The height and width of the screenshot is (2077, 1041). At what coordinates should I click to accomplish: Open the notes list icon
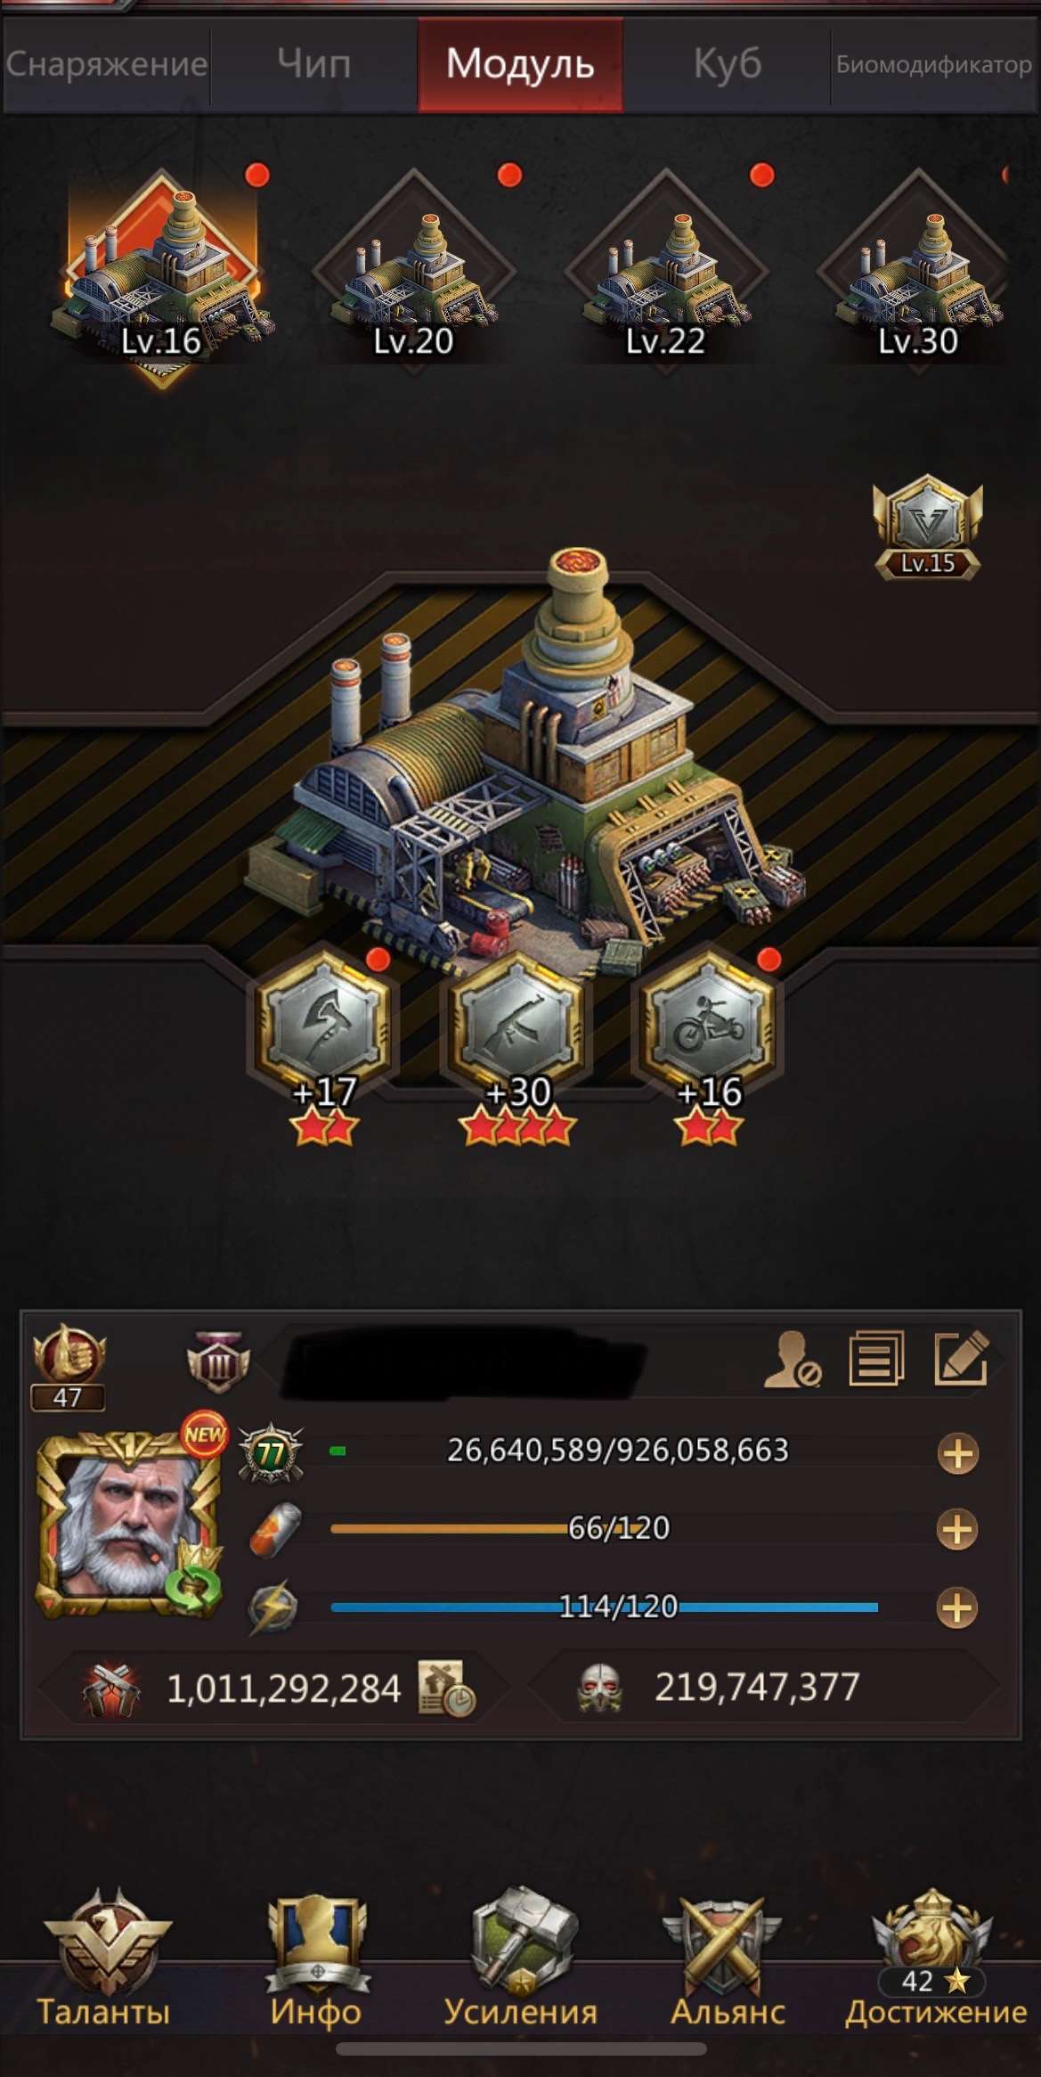coord(876,1359)
